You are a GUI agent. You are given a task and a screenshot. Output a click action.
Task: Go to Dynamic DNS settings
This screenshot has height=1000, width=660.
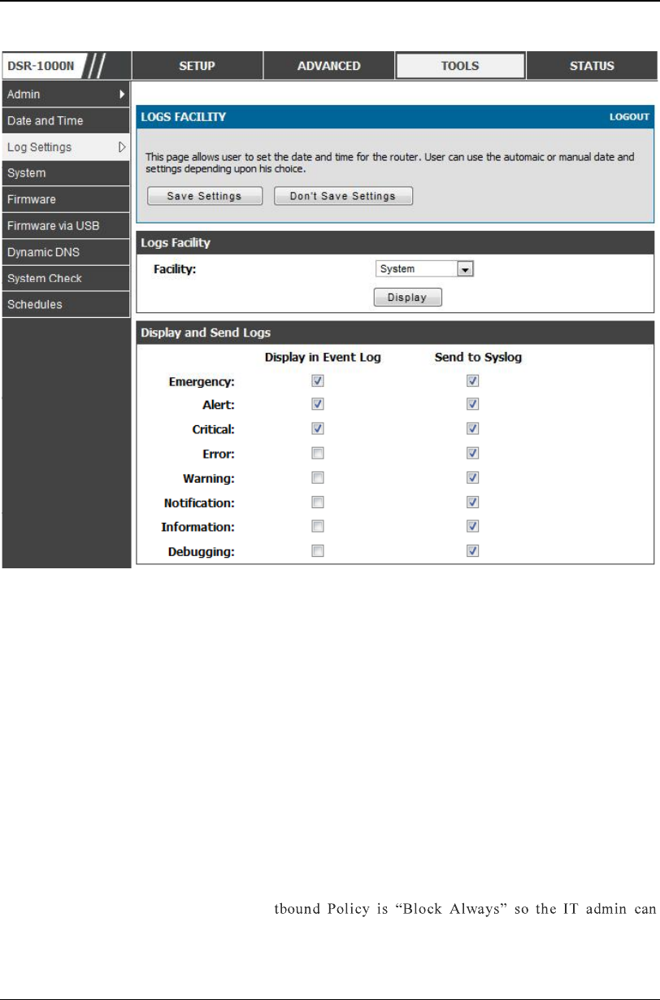tap(65, 252)
